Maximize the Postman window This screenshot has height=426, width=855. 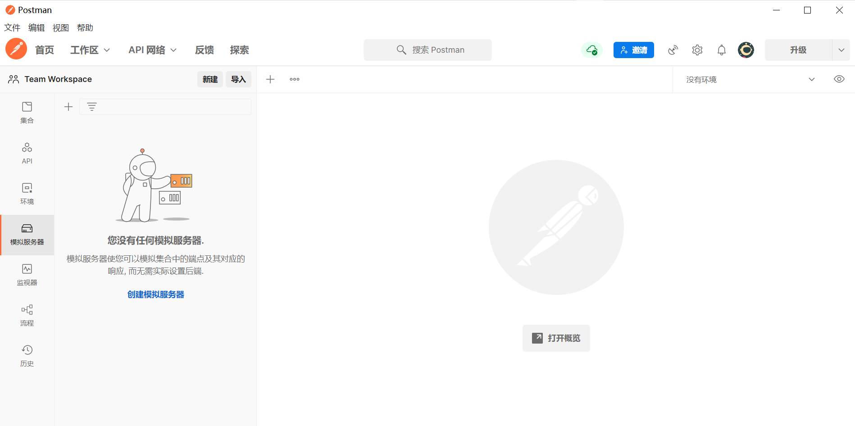point(807,10)
